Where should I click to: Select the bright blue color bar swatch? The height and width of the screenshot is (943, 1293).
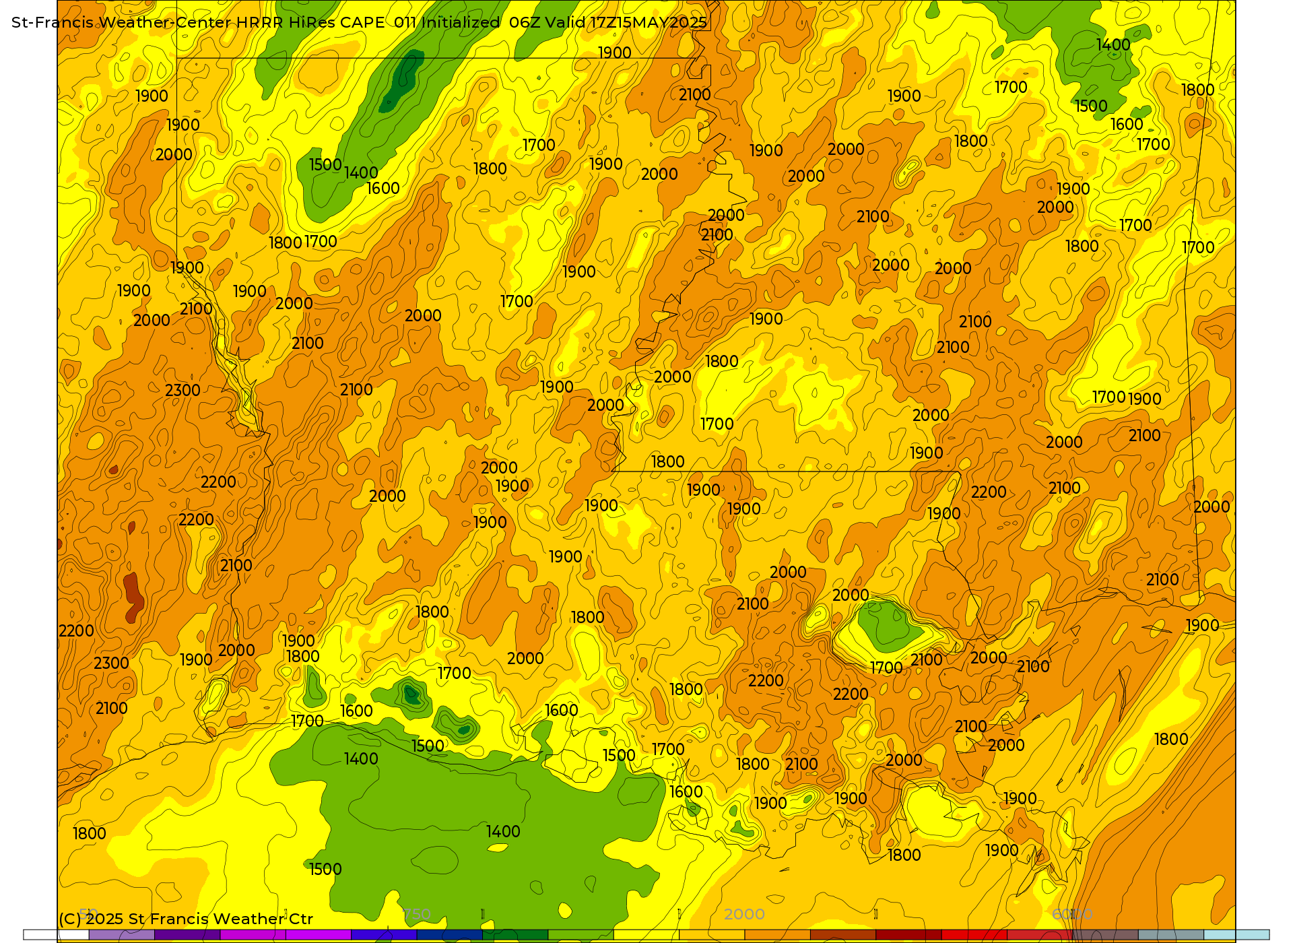click(x=384, y=935)
